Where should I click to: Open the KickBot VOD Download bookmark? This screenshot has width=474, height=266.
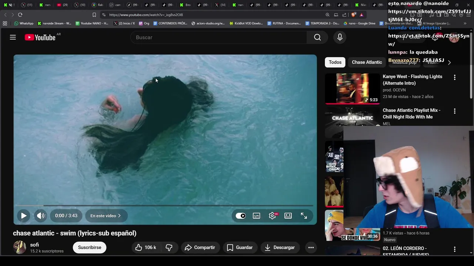[246, 23]
